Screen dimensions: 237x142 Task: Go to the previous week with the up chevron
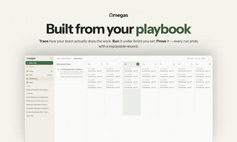click(x=209, y=58)
